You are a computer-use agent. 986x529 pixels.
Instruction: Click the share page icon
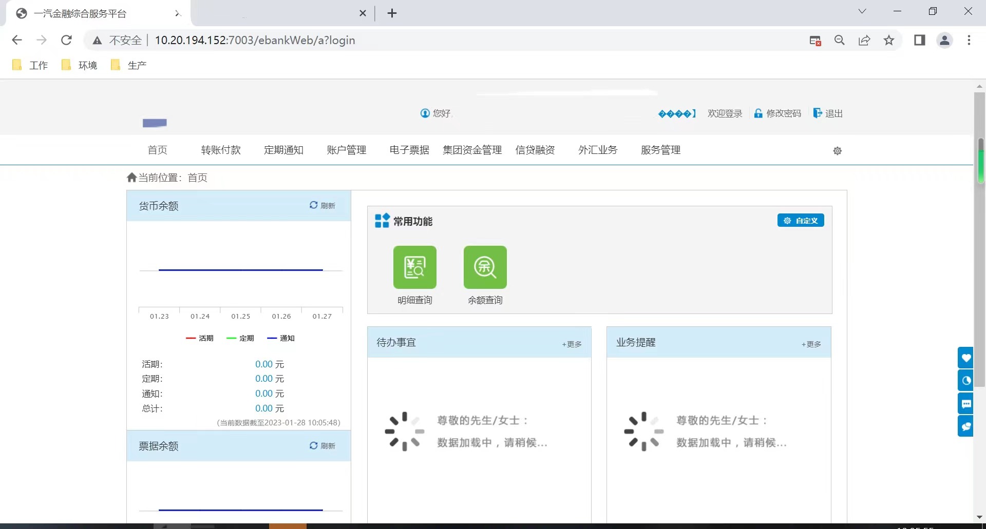point(864,40)
